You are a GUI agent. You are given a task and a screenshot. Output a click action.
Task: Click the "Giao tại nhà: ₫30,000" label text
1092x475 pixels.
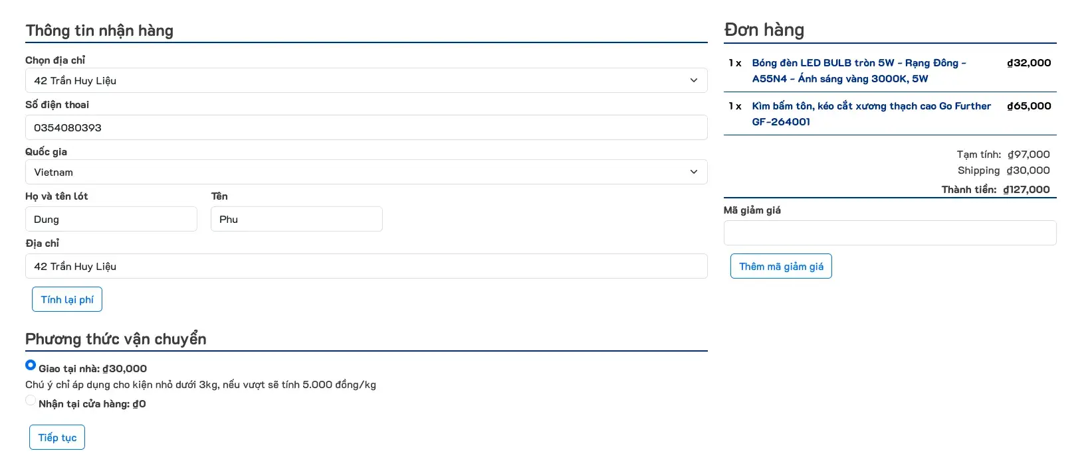point(92,369)
